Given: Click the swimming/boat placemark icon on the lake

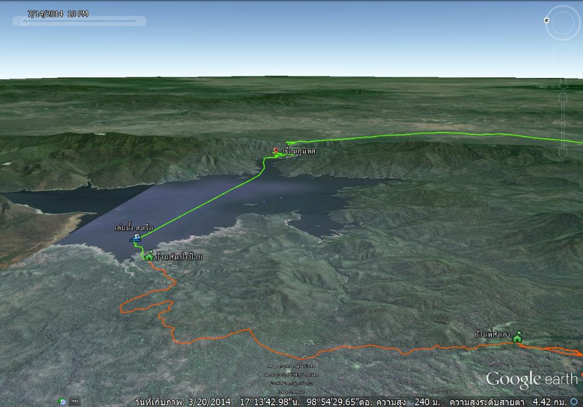Looking at the screenshot, I should pyautogui.click(x=136, y=238).
